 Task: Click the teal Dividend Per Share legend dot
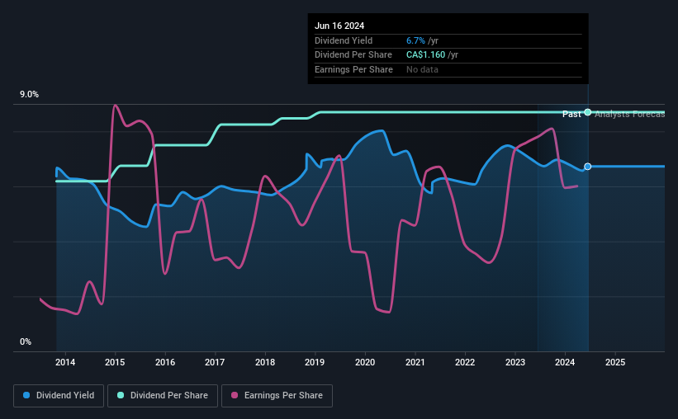(121, 395)
